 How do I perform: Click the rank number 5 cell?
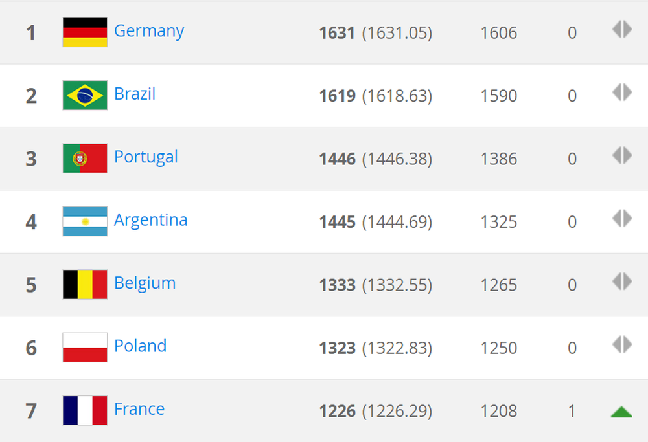click(31, 285)
